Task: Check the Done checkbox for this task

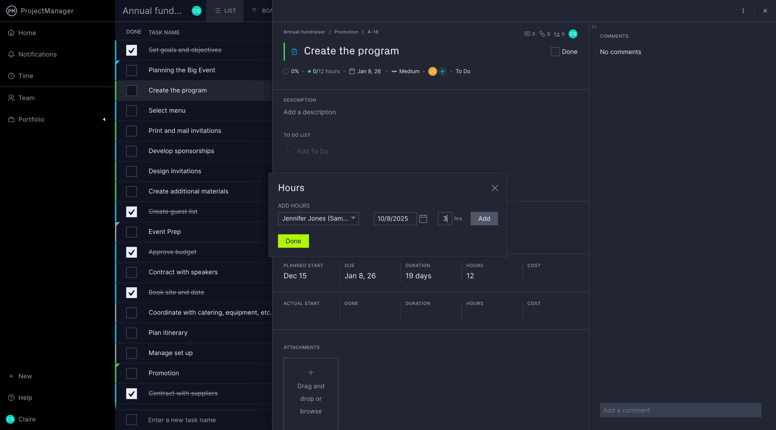Action: [555, 52]
